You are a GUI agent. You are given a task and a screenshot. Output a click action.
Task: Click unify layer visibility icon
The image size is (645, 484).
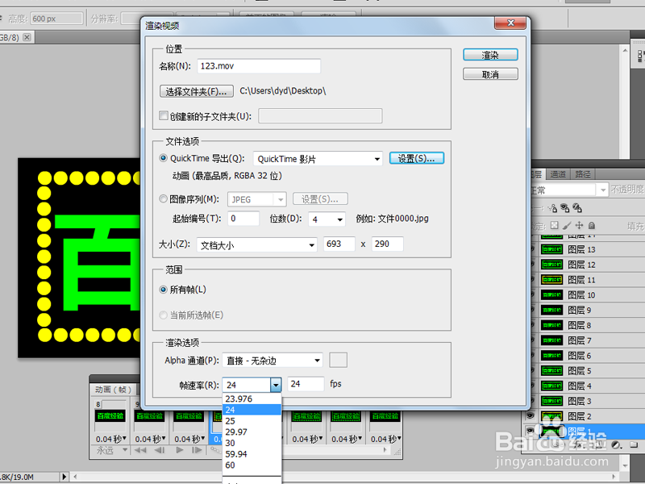[565, 208]
